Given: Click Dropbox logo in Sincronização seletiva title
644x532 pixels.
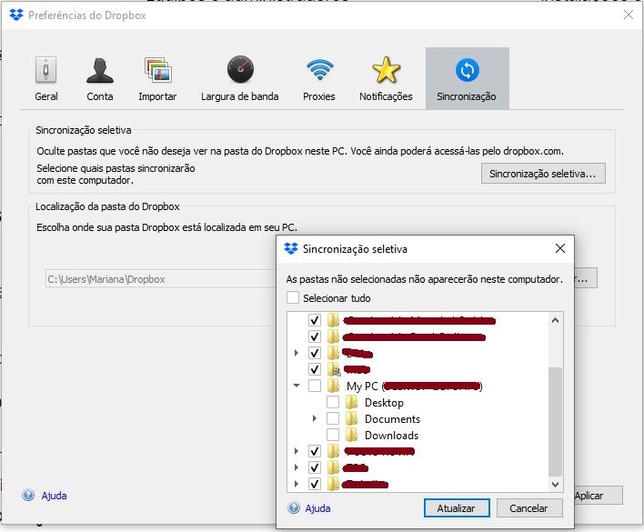Looking at the screenshot, I should click(291, 248).
